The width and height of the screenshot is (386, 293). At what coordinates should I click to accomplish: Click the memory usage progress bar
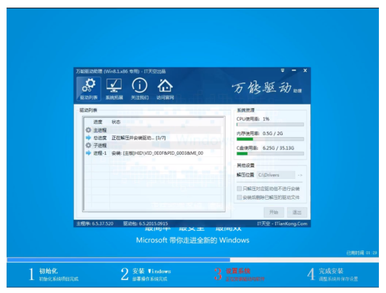point(270,139)
